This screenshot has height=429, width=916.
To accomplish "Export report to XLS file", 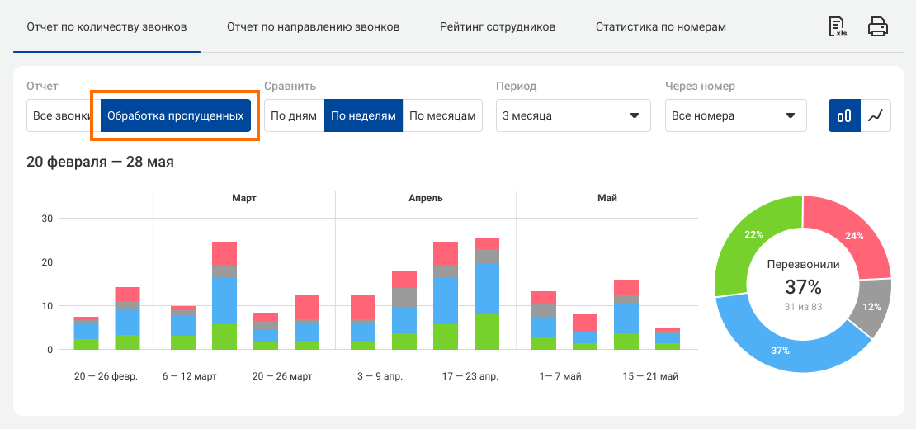I will [x=838, y=27].
